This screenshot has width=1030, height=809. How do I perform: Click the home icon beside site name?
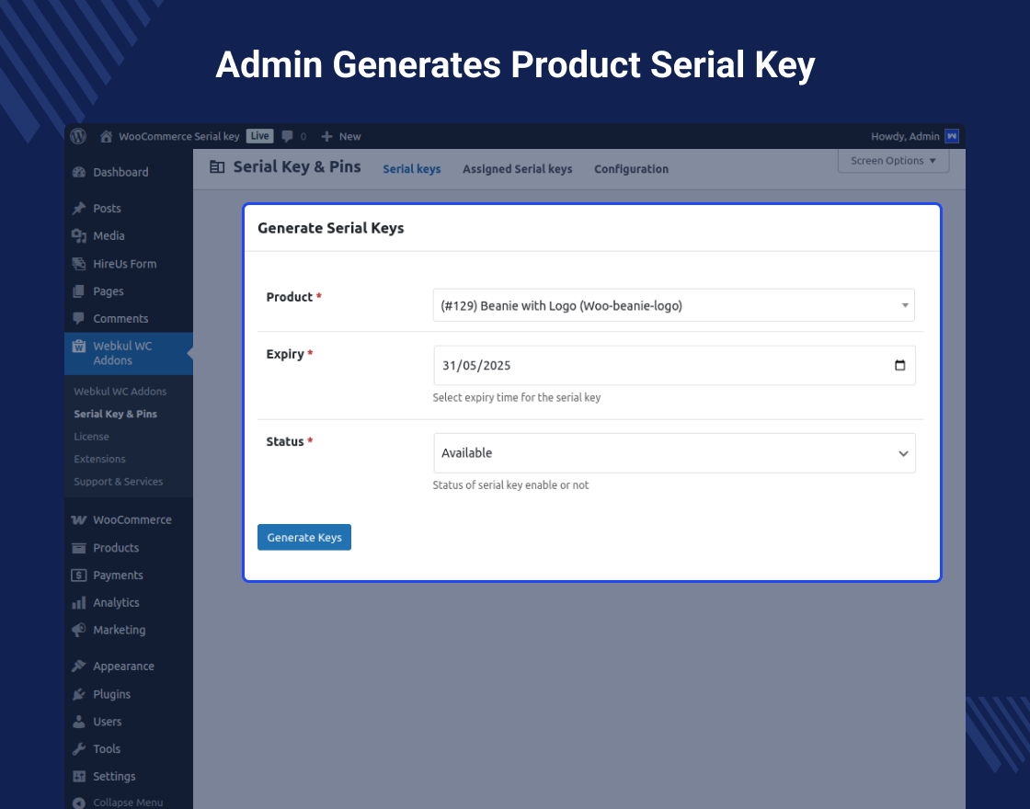107,136
